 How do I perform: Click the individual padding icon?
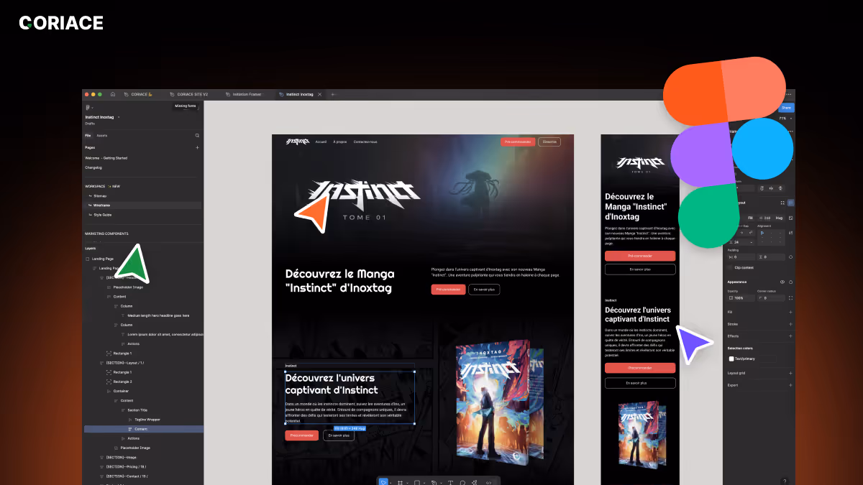pos(790,257)
